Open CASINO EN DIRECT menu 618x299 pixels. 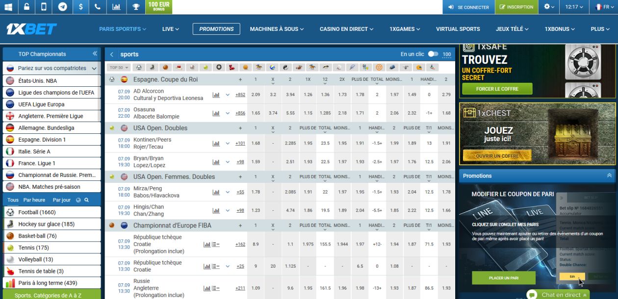pos(346,29)
